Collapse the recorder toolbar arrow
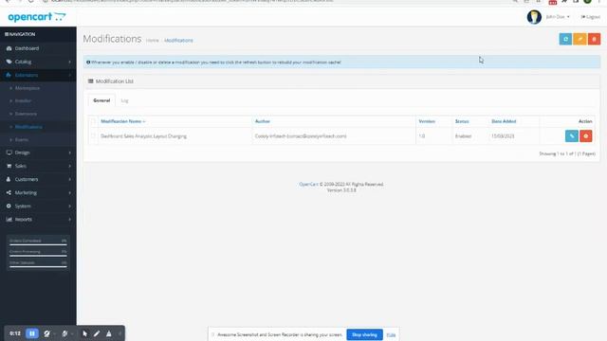Viewport: 607px width, 341px height. click(x=120, y=333)
